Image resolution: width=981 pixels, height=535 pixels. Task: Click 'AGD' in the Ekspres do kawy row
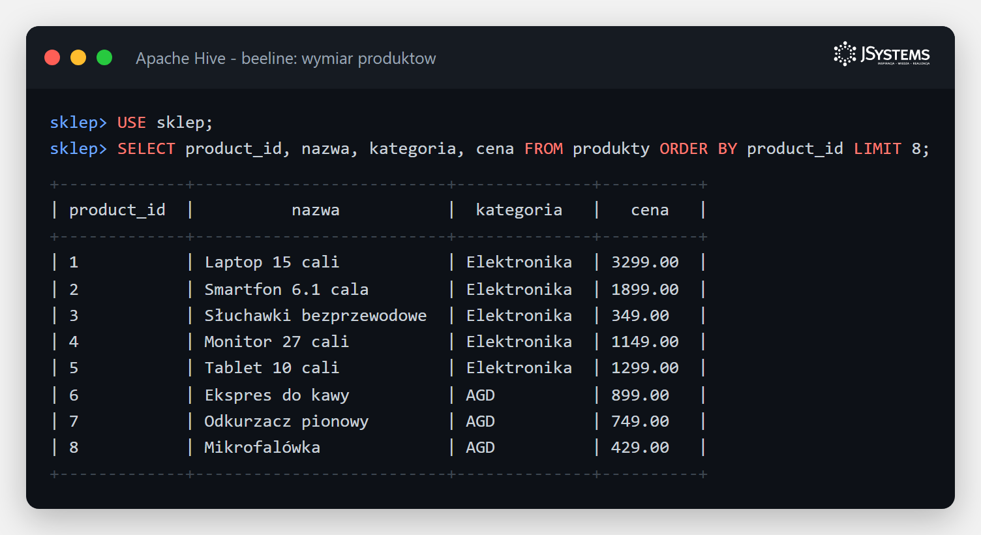click(x=481, y=395)
